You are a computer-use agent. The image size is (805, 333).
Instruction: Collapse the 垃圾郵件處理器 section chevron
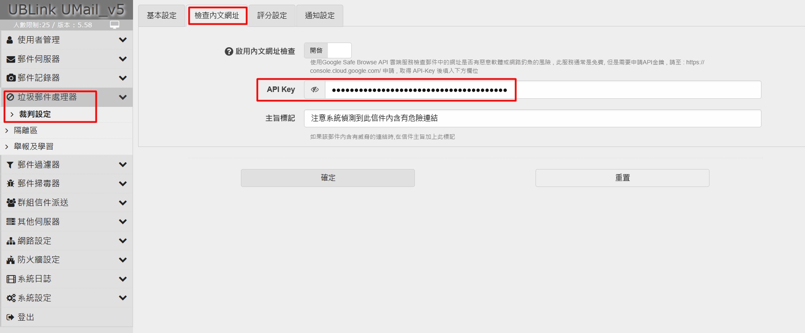(x=123, y=97)
